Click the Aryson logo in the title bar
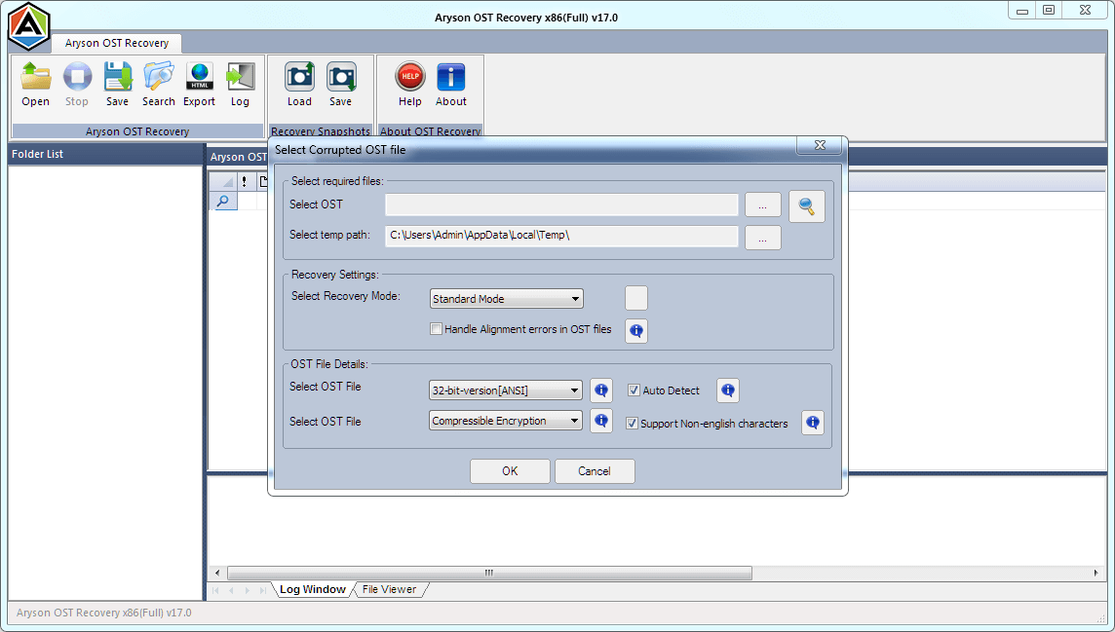The image size is (1115, 632). (29, 27)
